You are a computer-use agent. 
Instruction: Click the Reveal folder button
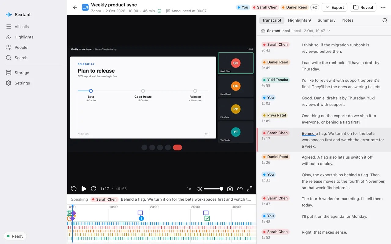click(363, 7)
